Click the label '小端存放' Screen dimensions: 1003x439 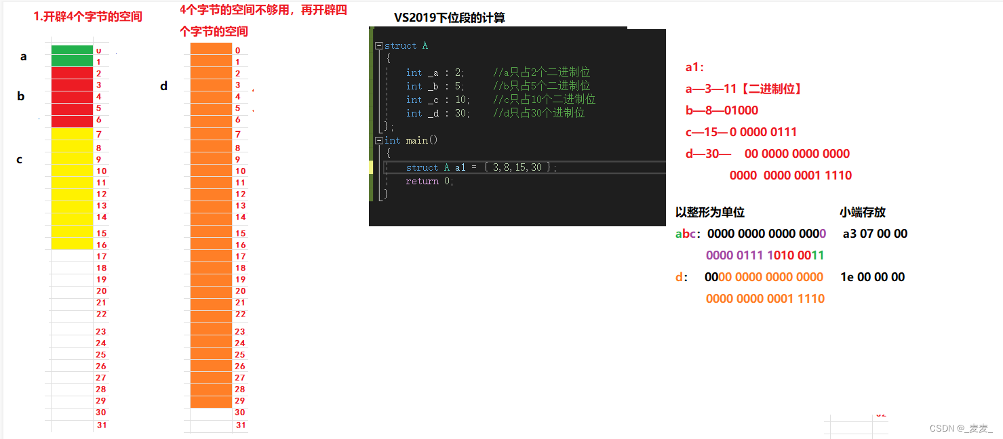tap(863, 212)
